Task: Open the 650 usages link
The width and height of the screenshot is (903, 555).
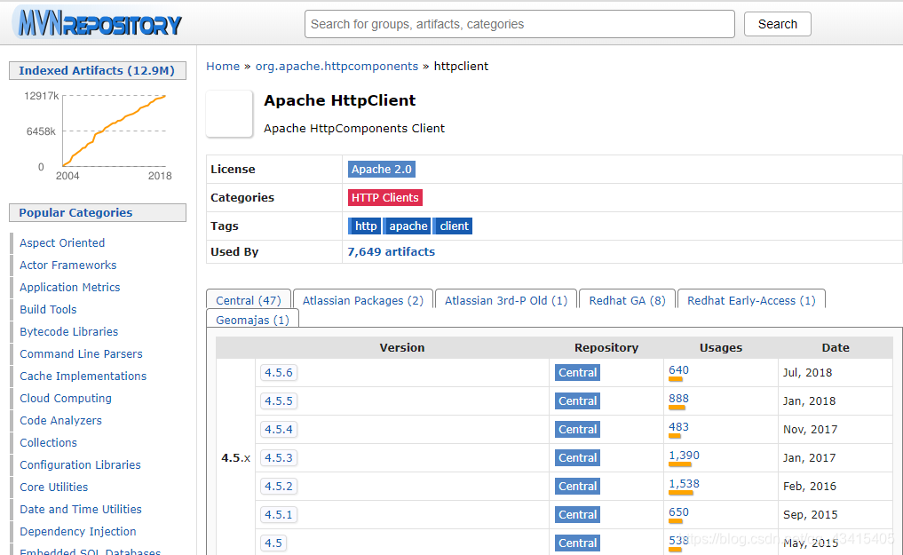Action: [679, 511]
